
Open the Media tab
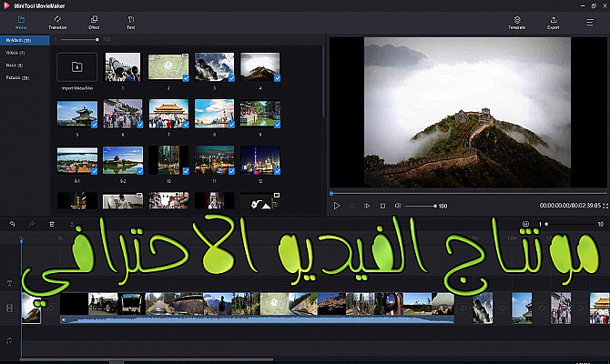tap(21, 23)
